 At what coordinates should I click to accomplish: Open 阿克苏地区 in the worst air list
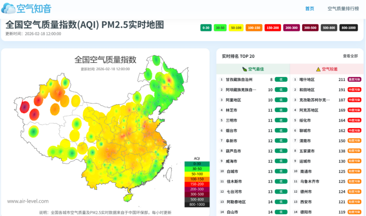(x=309, y=110)
